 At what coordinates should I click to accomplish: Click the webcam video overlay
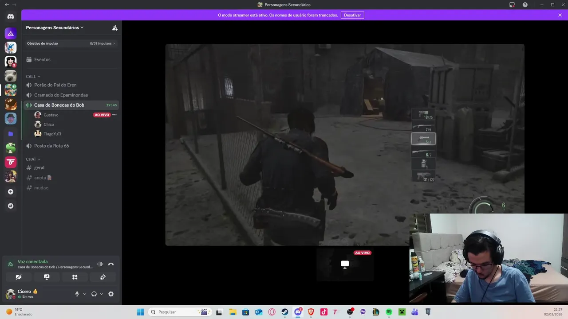489,258
